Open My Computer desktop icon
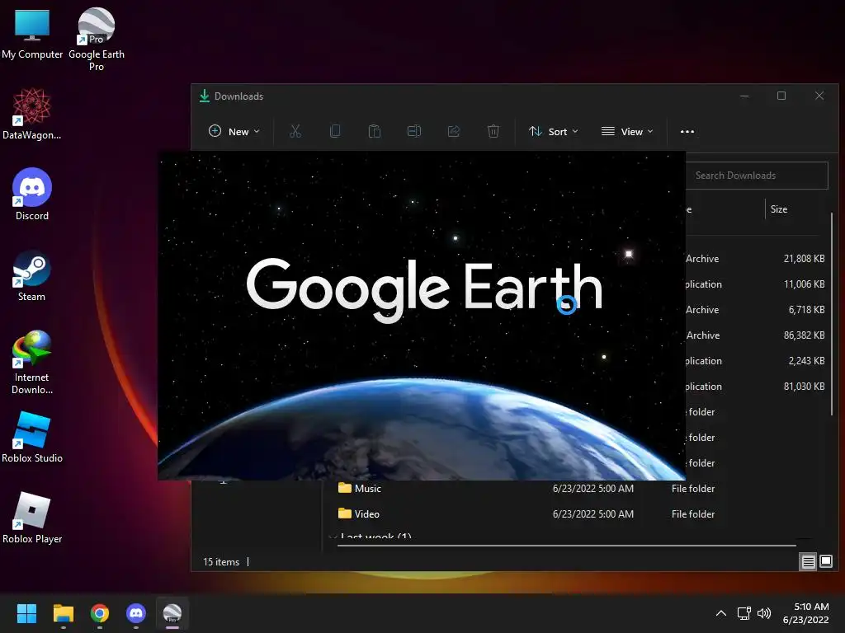The width and height of the screenshot is (845, 633). [32, 33]
